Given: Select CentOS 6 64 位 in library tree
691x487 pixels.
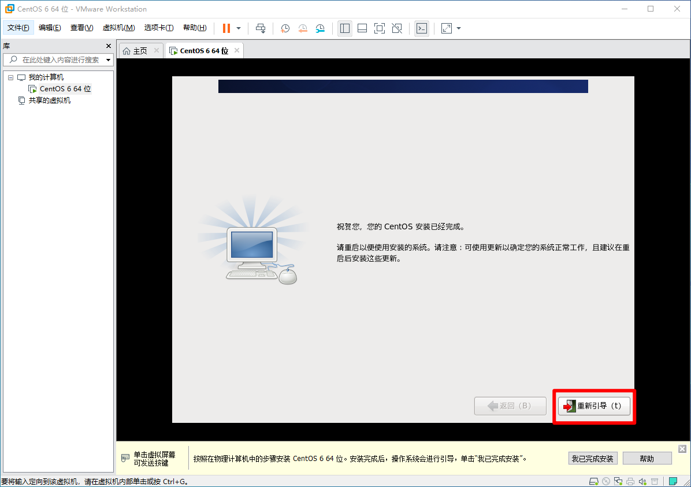Looking at the screenshot, I should 65,89.
